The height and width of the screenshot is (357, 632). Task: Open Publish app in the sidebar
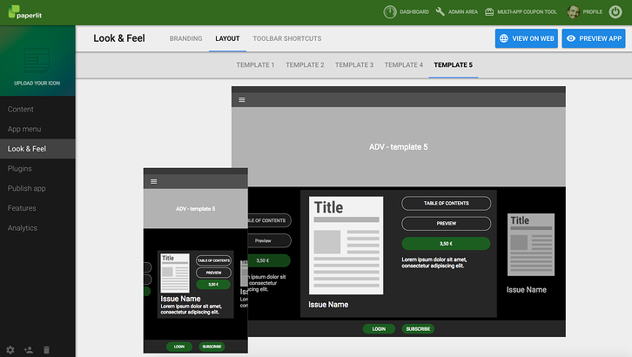click(37, 188)
